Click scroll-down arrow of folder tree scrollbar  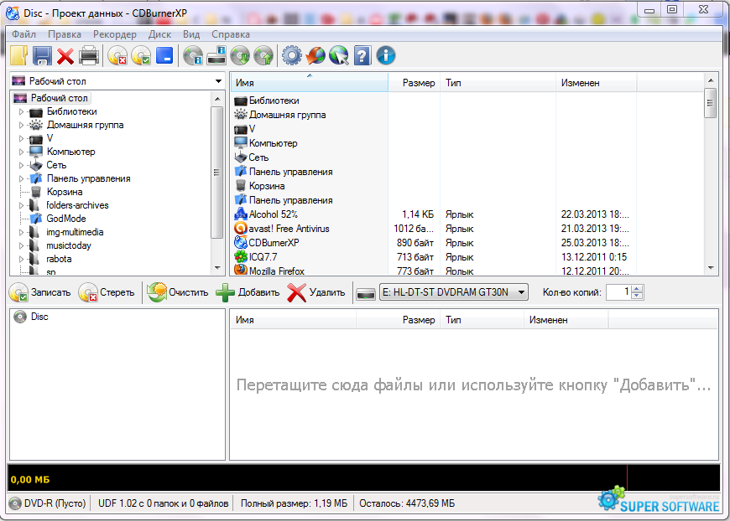tap(217, 268)
